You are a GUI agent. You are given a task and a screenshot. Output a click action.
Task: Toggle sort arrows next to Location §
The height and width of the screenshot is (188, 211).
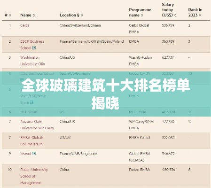(x=82, y=15)
